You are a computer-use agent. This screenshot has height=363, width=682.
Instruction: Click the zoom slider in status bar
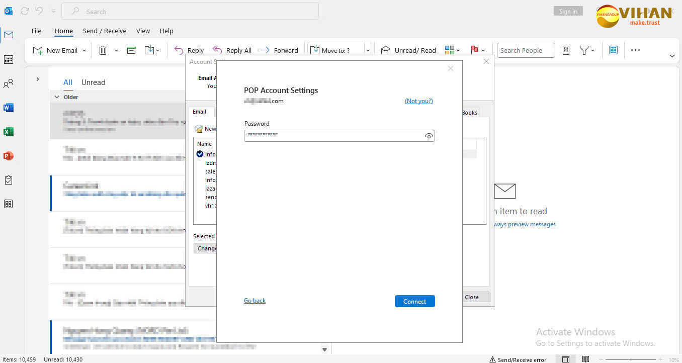click(631, 359)
